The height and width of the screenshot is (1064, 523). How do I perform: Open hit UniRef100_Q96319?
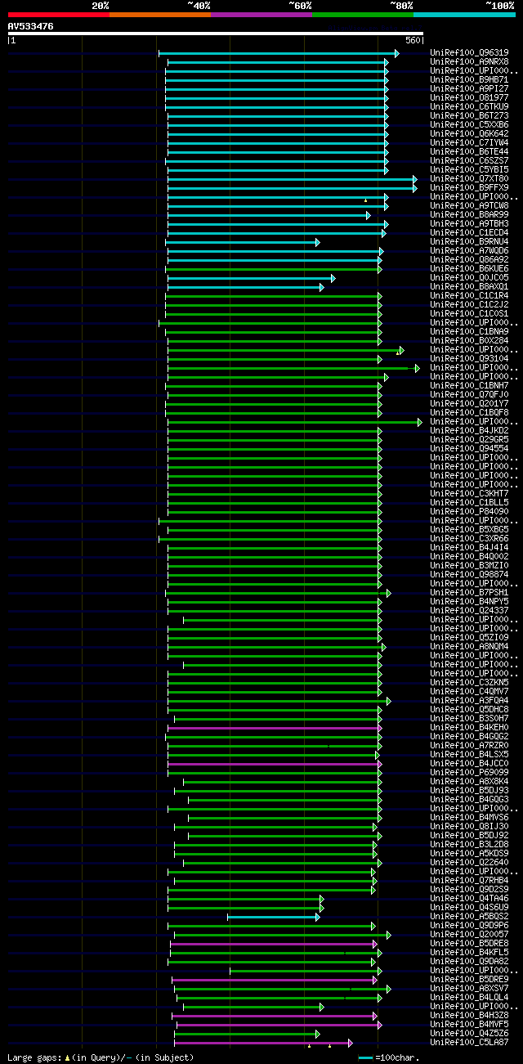pyautogui.click(x=469, y=53)
